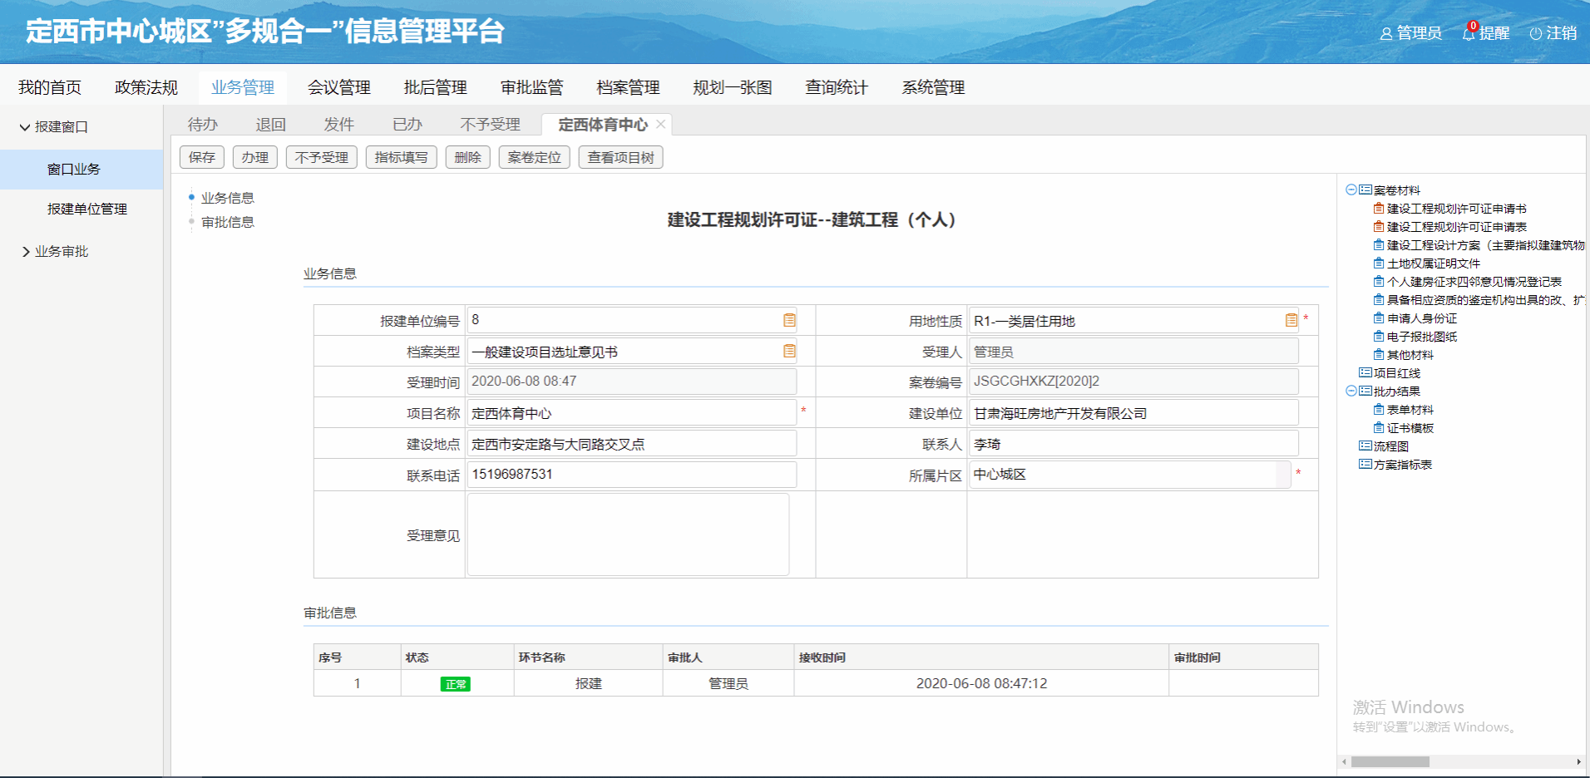Collapse the 案卷材料 tree node
This screenshot has width=1590, height=778.
coord(1351,190)
